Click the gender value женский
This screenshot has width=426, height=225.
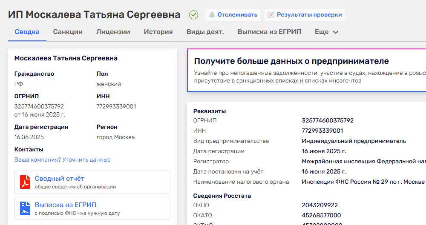(109, 84)
